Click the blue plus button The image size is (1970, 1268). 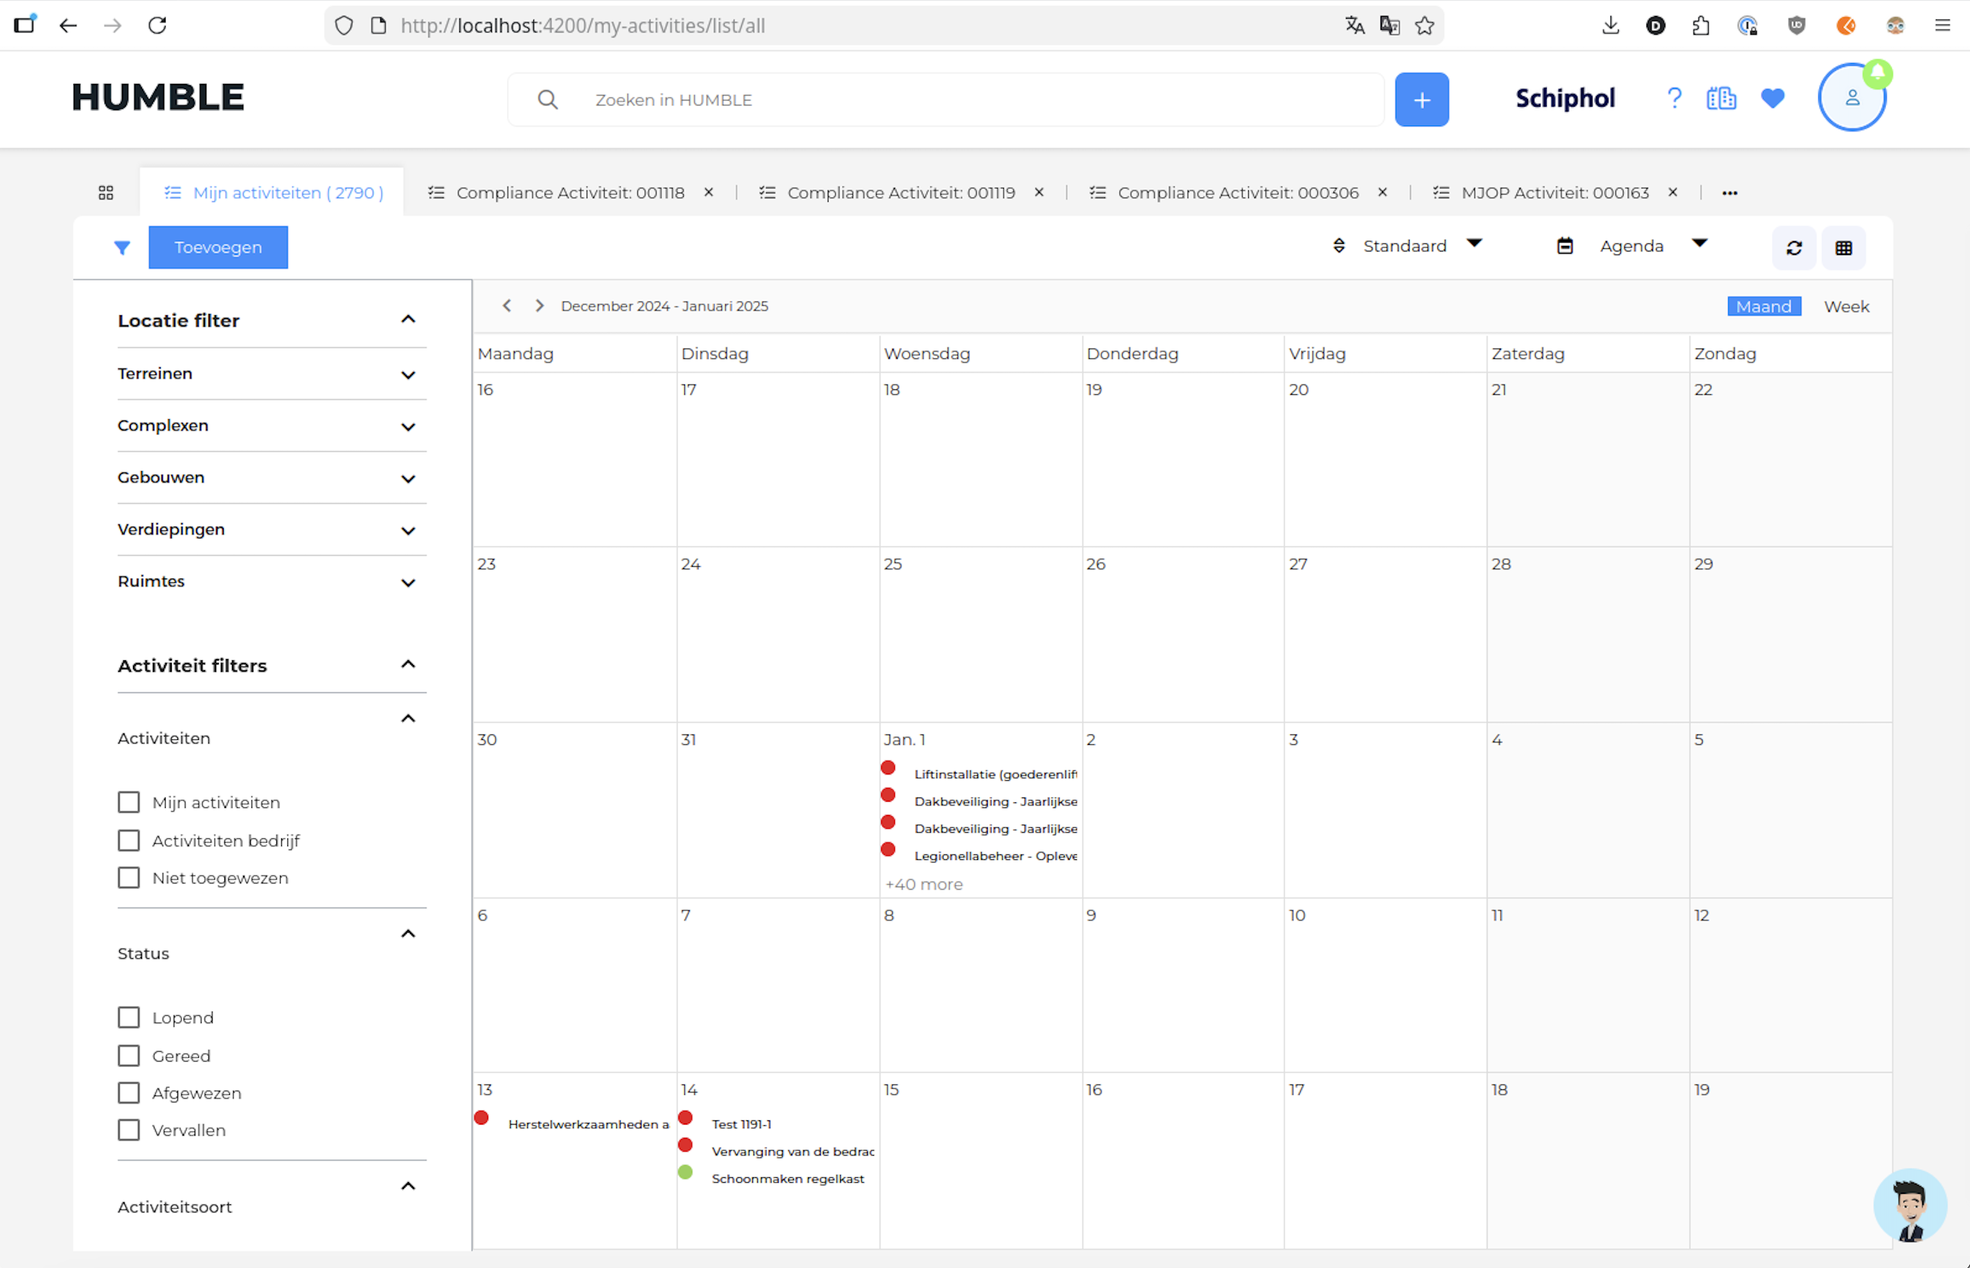click(x=1421, y=100)
